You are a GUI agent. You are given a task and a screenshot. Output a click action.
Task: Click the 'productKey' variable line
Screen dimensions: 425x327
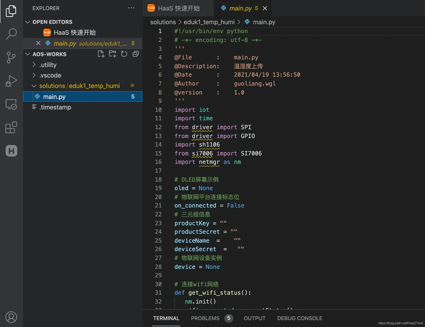(200, 223)
